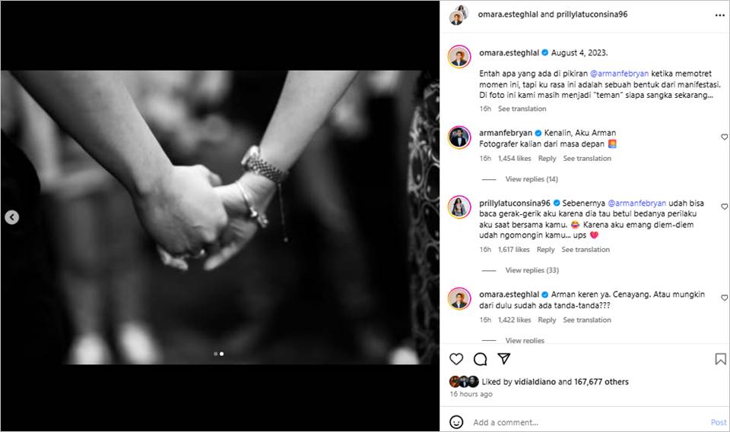Go to previous photo with left arrow
The height and width of the screenshot is (432, 730).
tap(11, 217)
